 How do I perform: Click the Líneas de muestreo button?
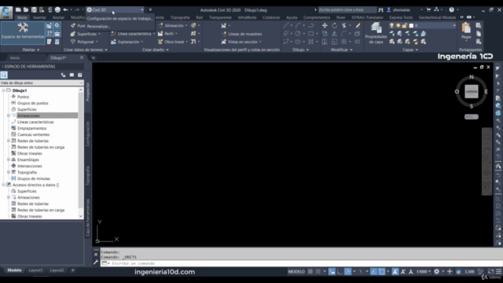pyautogui.click(x=241, y=34)
